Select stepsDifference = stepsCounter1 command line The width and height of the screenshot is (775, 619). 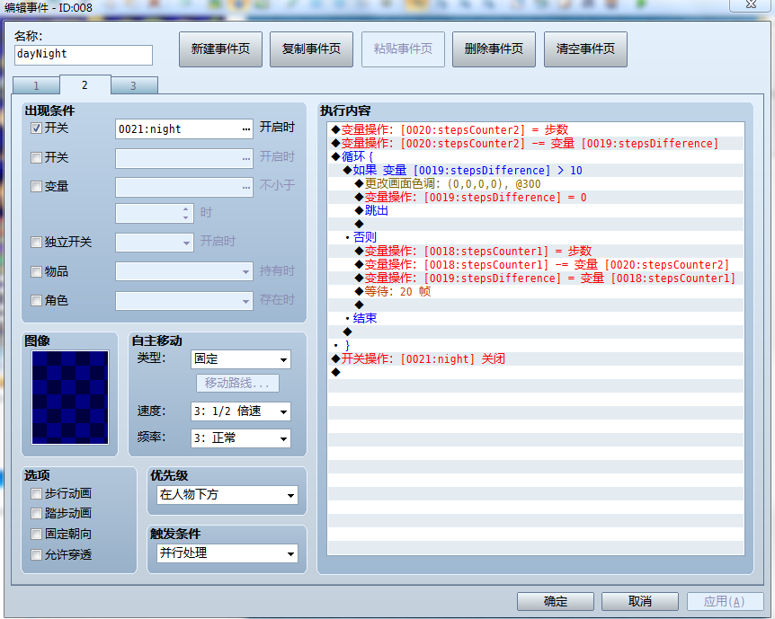(x=536, y=279)
